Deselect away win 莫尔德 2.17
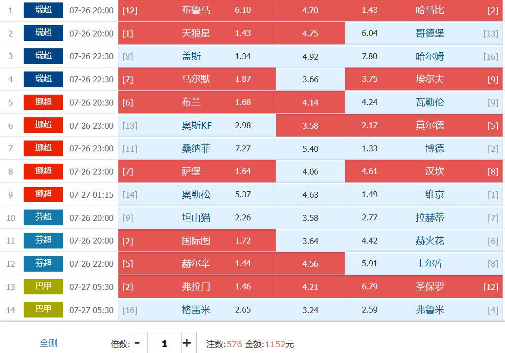This screenshot has height=353, width=505. [x=424, y=125]
